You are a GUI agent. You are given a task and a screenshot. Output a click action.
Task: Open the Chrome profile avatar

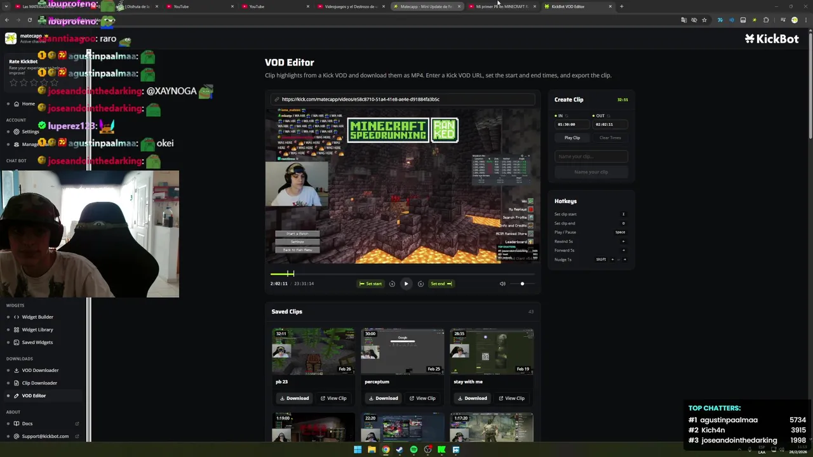[x=794, y=20]
